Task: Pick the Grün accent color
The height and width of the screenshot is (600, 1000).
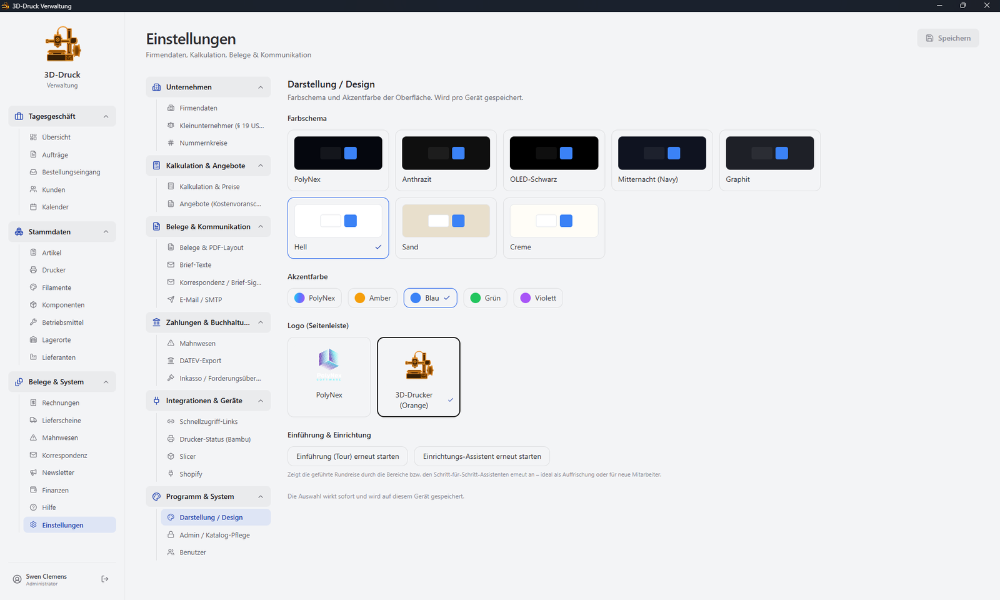Action: coord(486,298)
